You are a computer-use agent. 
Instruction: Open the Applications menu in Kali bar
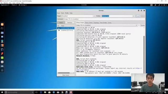[5, 5]
